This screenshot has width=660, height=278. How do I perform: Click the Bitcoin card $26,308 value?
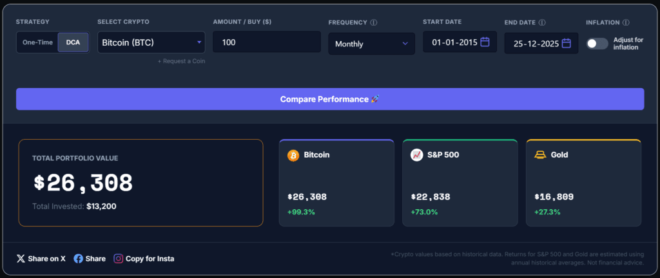pos(307,197)
